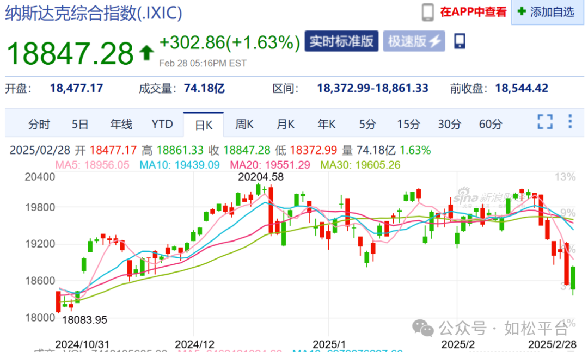Click the volume value 74.18亿
The width and height of the screenshot is (588, 352).
click(204, 89)
